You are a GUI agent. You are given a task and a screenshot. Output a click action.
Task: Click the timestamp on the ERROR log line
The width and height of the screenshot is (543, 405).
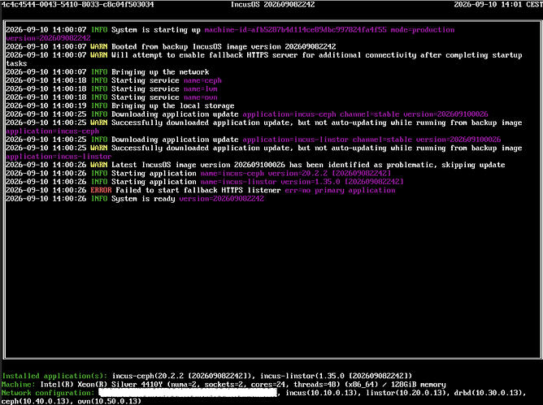46,191
